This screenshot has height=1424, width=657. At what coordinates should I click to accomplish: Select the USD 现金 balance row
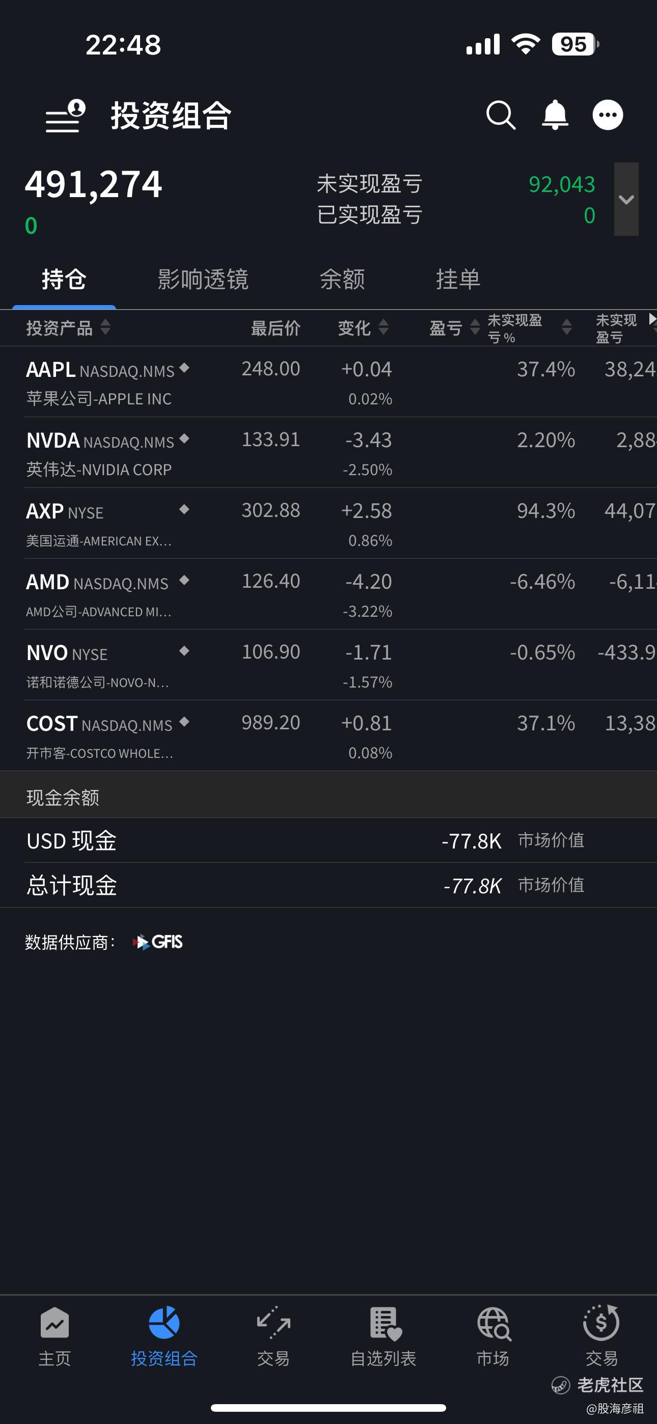[x=328, y=841]
